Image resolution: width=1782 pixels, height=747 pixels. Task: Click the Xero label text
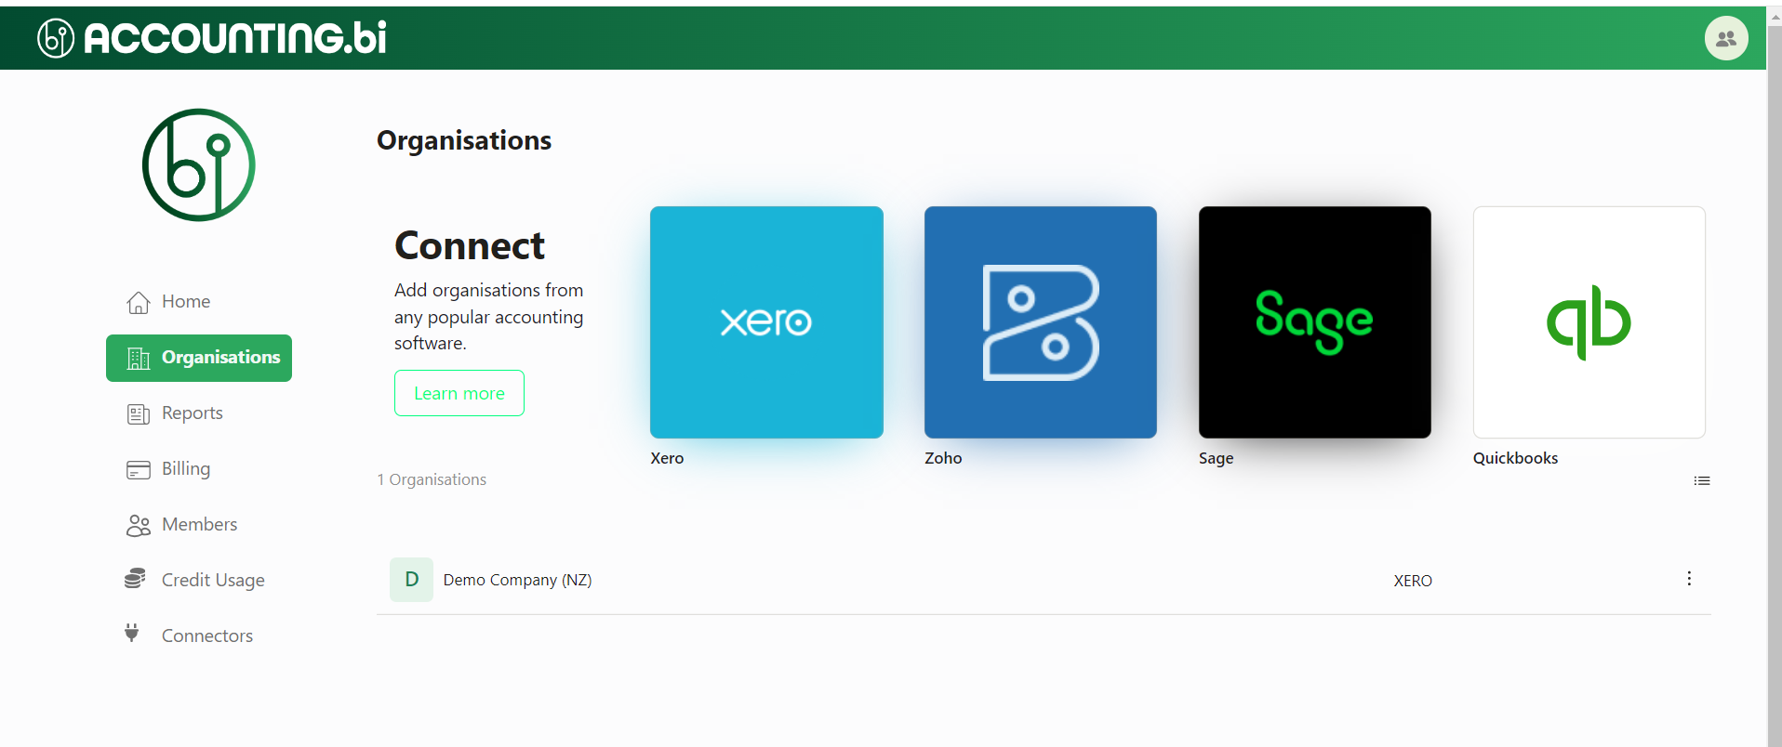pyautogui.click(x=667, y=458)
